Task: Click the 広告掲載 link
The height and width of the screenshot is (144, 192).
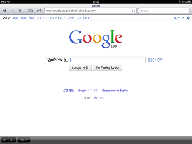Action: [x=68, y=91]
